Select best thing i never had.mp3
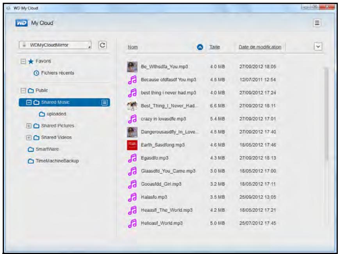Viewport: 339px width, 254px height. (168, 92)
